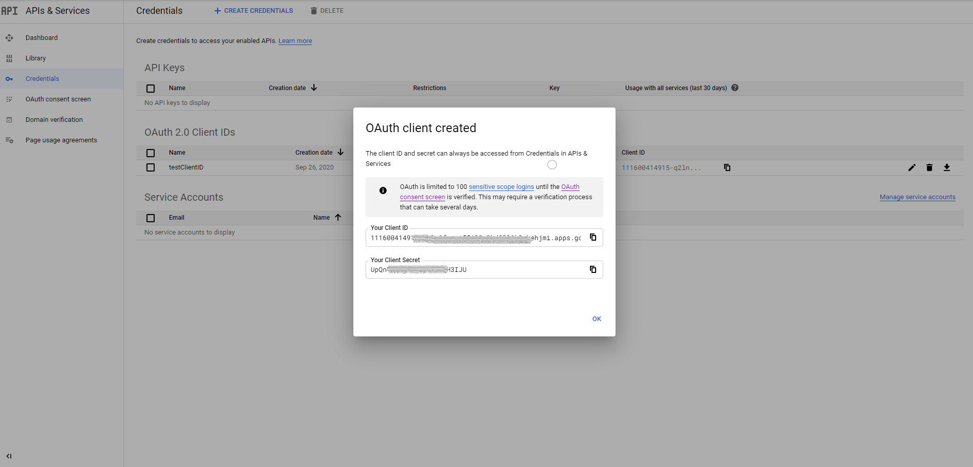Open the sensitive scope logins link
Image resolution: width=973 pixels, height=467 pixels.
[x=501, y=187]
